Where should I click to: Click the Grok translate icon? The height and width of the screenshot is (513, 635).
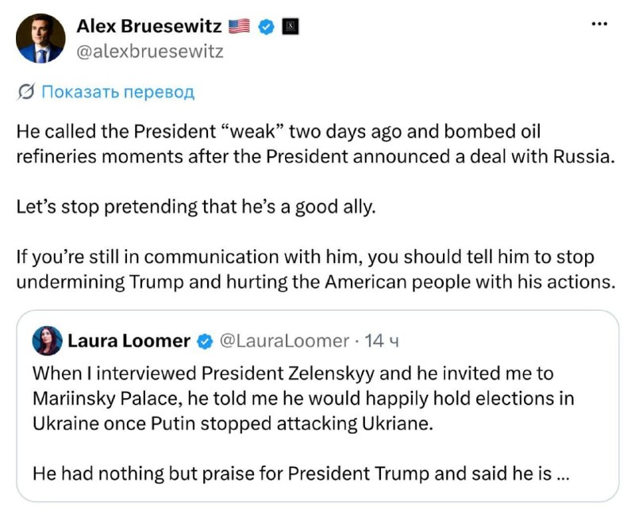coord(26,92)
